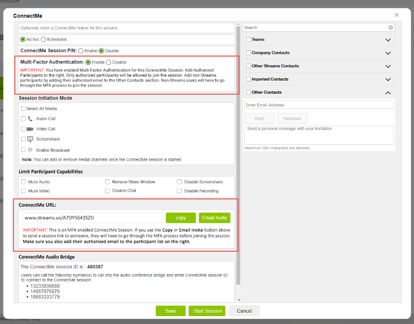The height and width of the screenshot is (324, 414).
Task: Enable the ConnectMe Session PIN
Action: pos(81,51)
